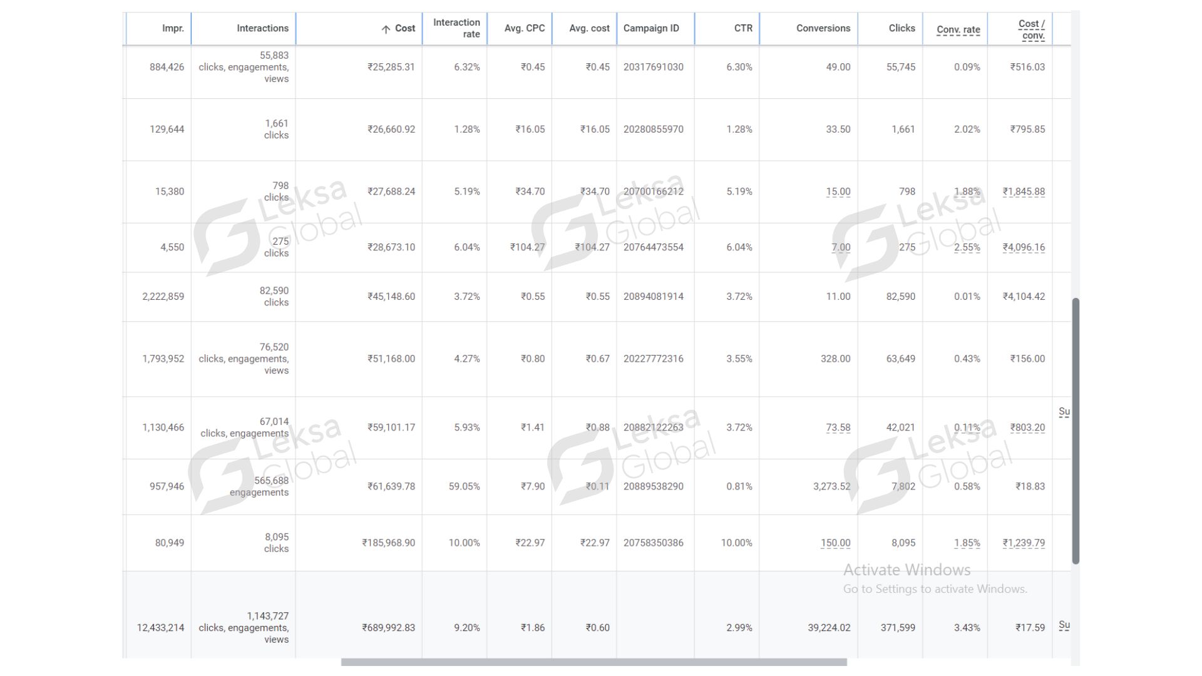The width and height of the screenshot is (1202, 676).
Task: Click the CTR column header
Action: [743, 28]
